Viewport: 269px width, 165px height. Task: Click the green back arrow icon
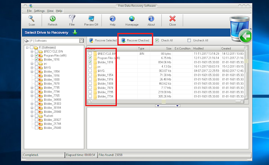point(245,36)
